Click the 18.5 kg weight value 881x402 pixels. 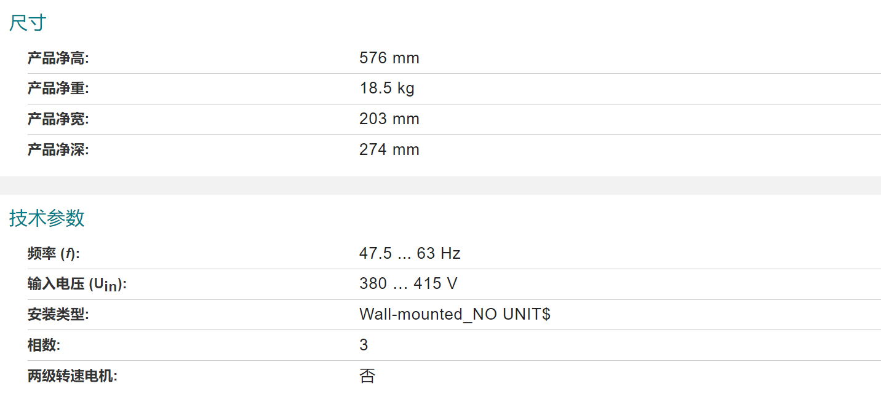[387, 89]
